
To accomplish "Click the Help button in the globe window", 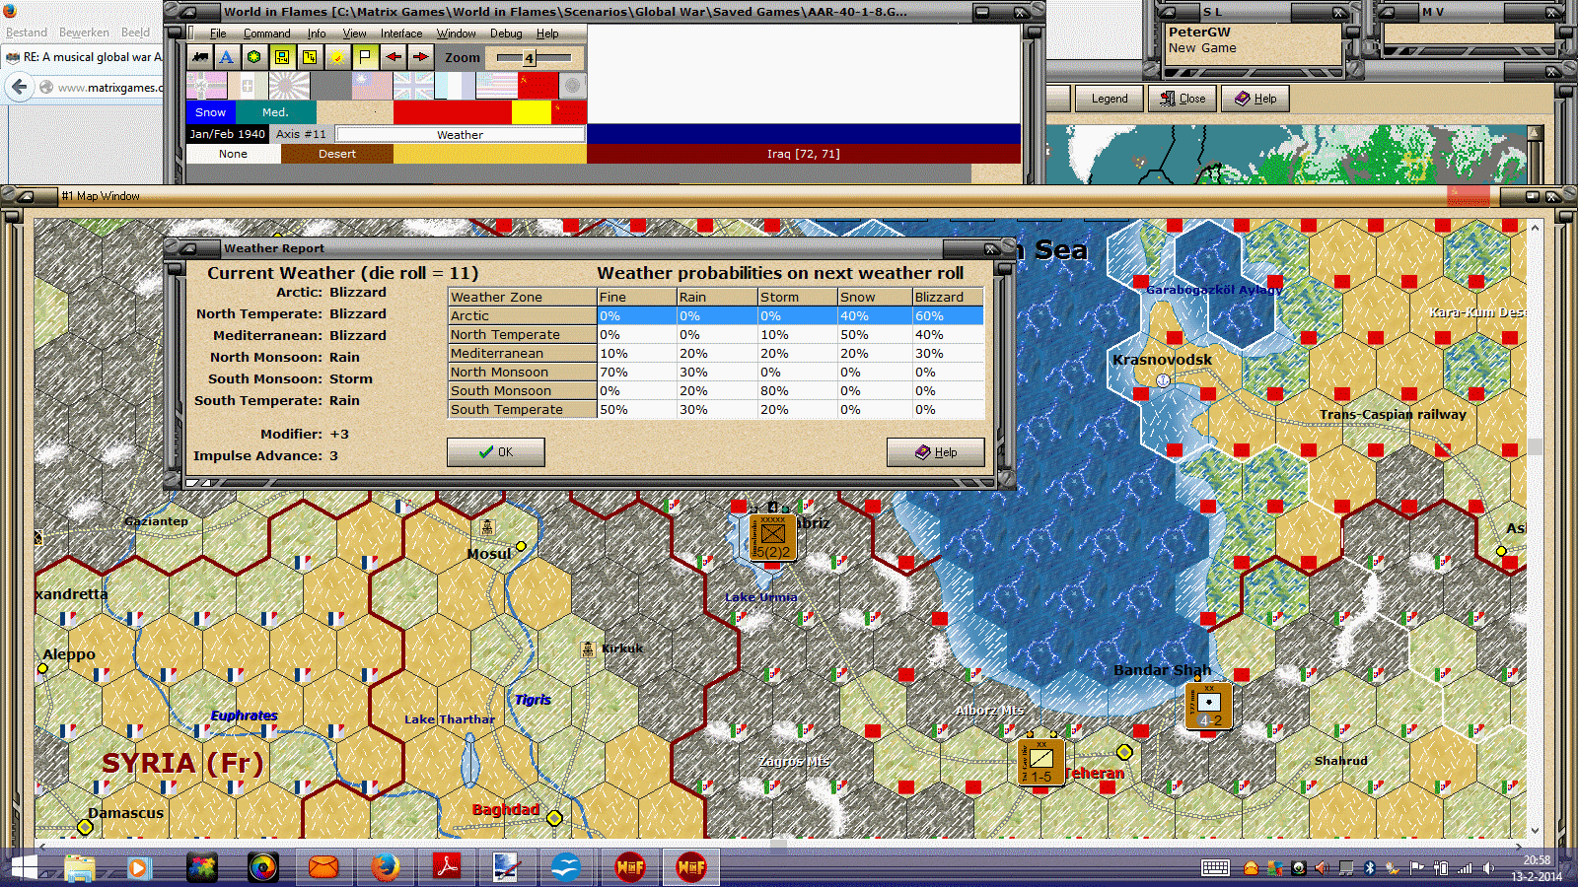I will pyautogui.click(x=1255, y=99).
